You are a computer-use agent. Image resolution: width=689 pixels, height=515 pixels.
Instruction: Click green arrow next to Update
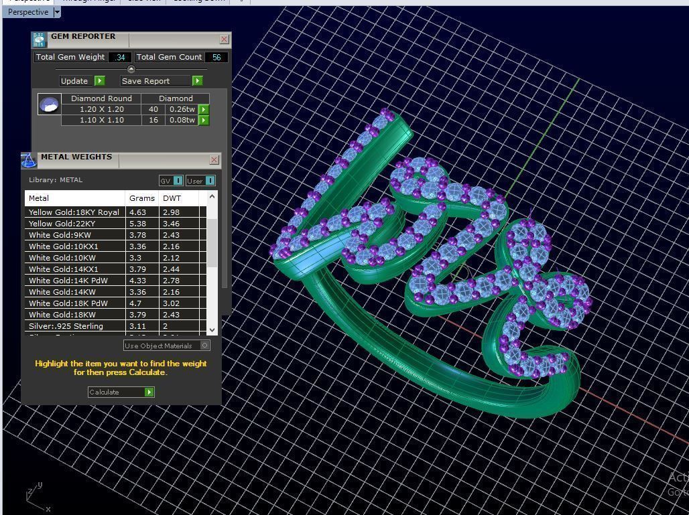click(100, 81)
